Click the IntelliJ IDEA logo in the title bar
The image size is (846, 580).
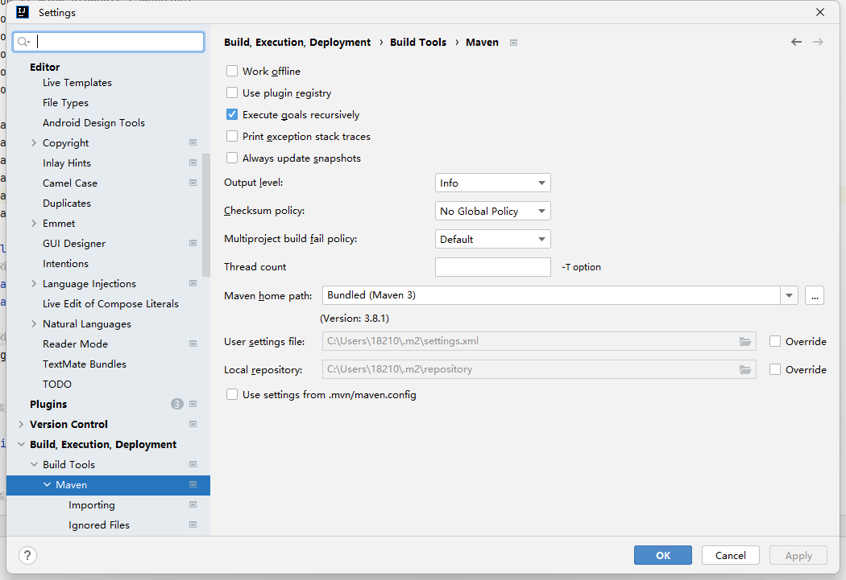pyautogui.click(x=23, y=12)
